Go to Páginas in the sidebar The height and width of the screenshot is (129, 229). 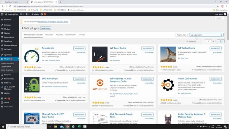(x=7, y=33)
